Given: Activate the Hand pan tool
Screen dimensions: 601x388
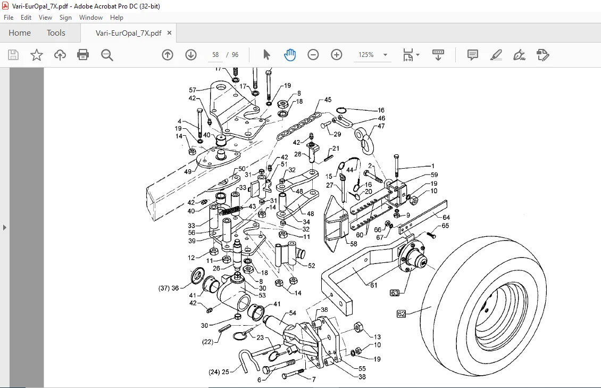Looking at the screenshot, I should 290,55.
